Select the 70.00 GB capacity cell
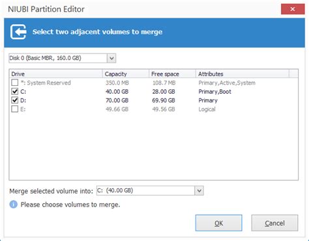Screen dimensions: 309x241 tap(117, 100)
